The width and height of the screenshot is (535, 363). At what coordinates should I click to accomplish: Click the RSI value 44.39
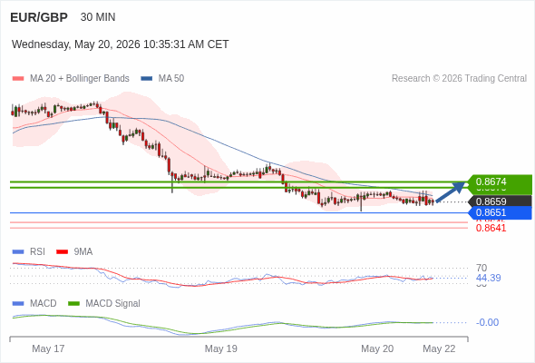coord(488,278)
